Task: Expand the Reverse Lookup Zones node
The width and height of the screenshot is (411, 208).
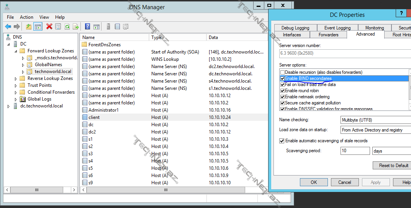Action: pyautogui.click(x=16, y=78)
